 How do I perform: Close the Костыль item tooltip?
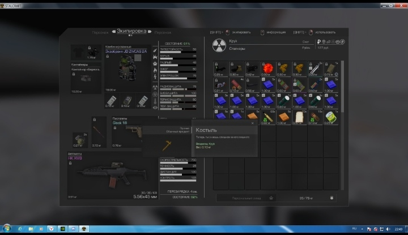pyautogui.click(x=252, y=123)
